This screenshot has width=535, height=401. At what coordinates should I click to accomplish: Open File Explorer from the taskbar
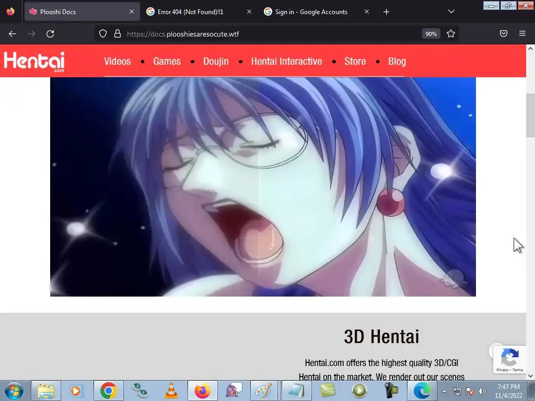click(x=46, y=391)
